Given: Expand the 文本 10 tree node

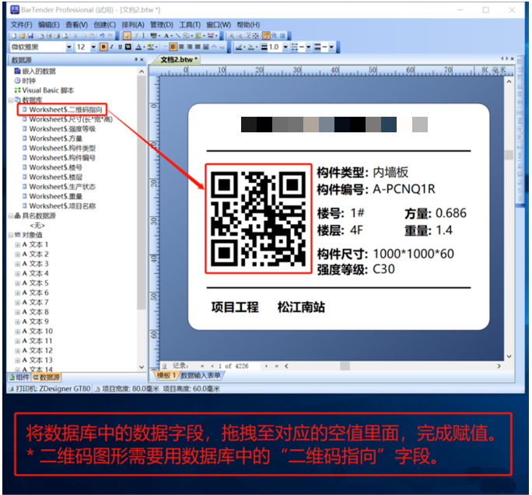Looking at the screenshot, I should tap(17, 332).
